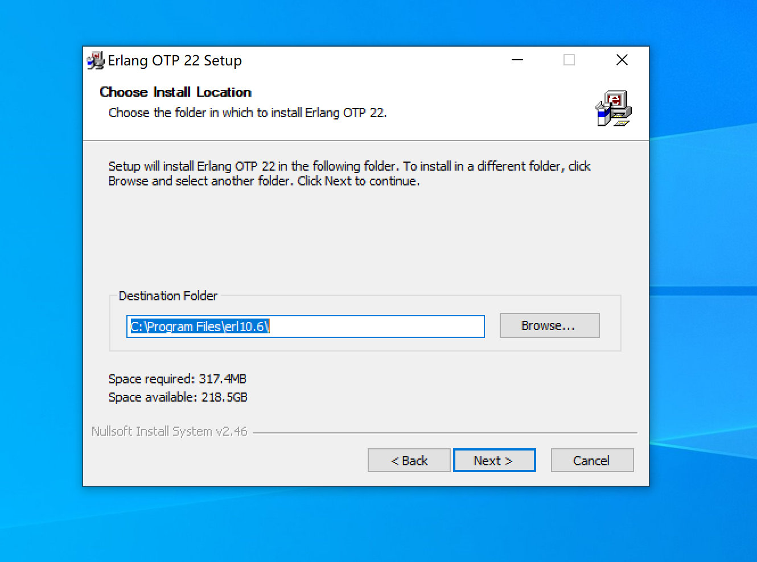Click the 'Space required: 317.4MB' text
This screenshot has height=562, width=757.
pos(178,379)
